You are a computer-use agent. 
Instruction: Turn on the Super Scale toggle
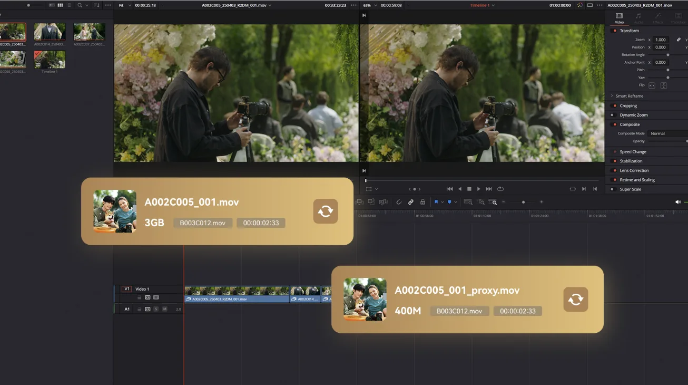tap(614, 189)
